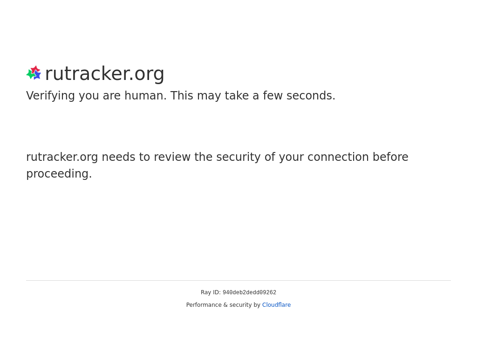Image resolution: width=477 pixels, height=357 pixels.
Task: Click the rutracker.org heading title
Action: coord(105,73)
